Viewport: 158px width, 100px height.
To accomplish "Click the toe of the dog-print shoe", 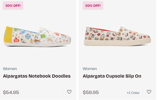I will tap(147, 36).
